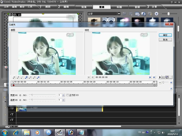Viewport: 182px width, 136px height.
Task: Switch to the 标题 (Title) tab
Action: point(119,7)
